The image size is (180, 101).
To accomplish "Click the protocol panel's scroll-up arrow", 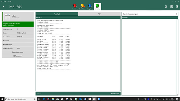I will point(120,20).
